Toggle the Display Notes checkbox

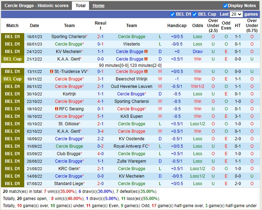pyautogui.click(x=225, y=6)
